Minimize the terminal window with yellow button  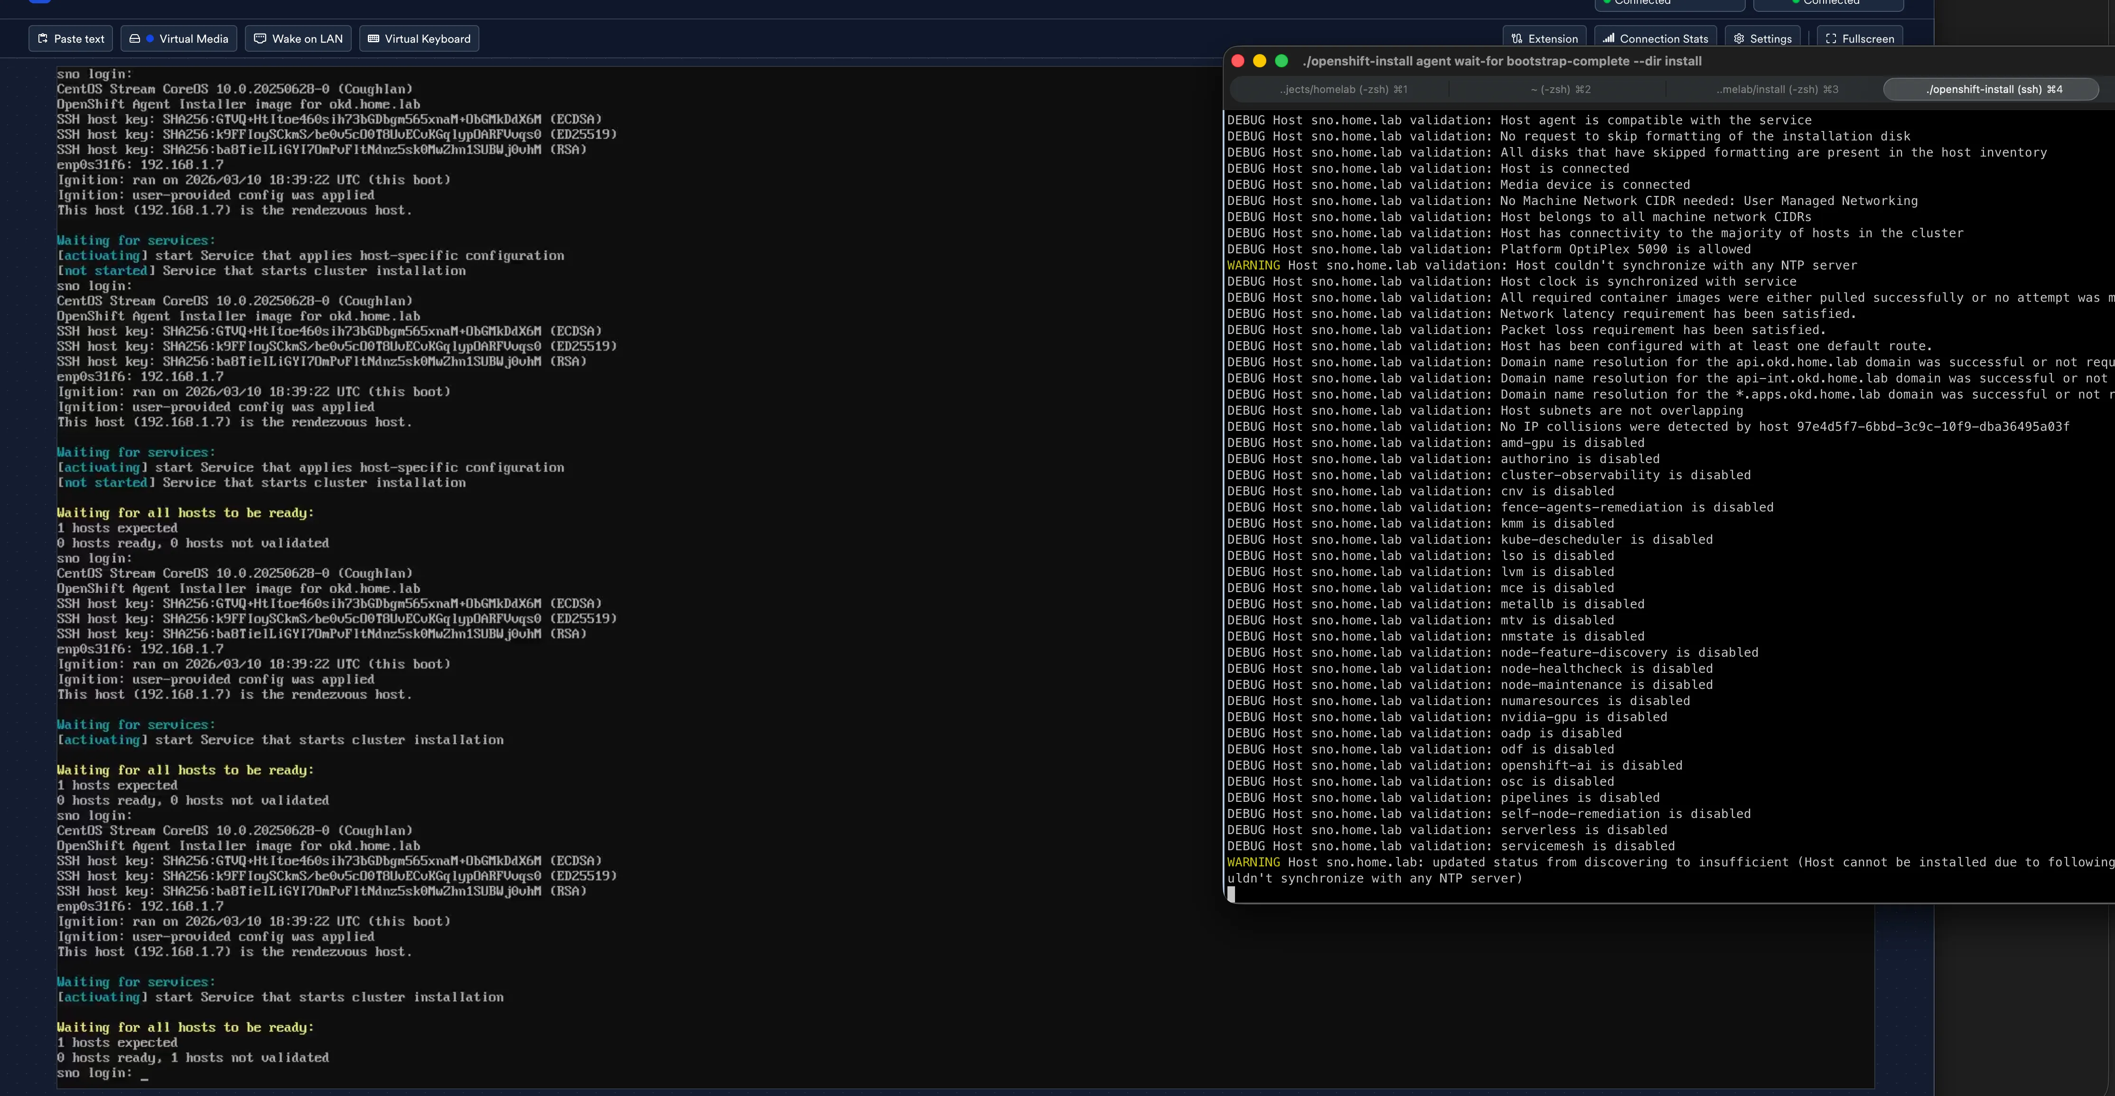pyautogui.click(x=1260, y=61)
